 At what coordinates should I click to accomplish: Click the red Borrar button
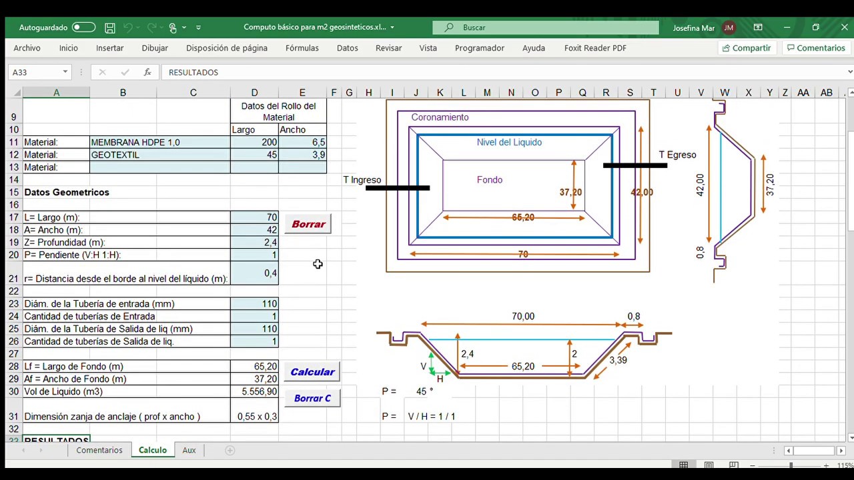(308, 224)
